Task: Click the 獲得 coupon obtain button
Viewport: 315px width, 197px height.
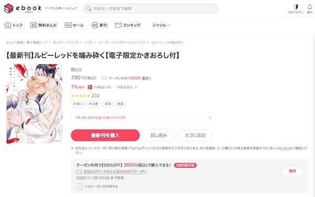Action: (x=292, y=171)
